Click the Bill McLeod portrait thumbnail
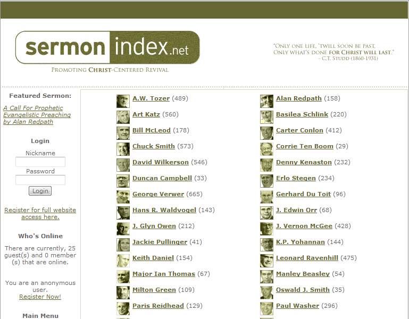 [x=123, y=133]
